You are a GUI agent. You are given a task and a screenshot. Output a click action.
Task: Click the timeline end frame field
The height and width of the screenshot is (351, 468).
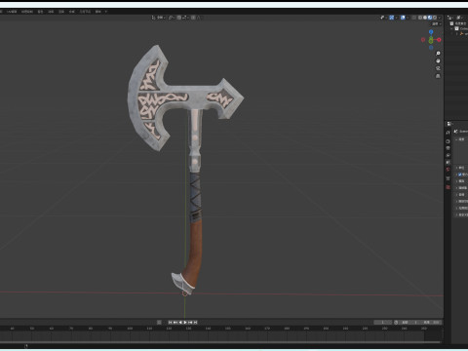coord(431,322)
